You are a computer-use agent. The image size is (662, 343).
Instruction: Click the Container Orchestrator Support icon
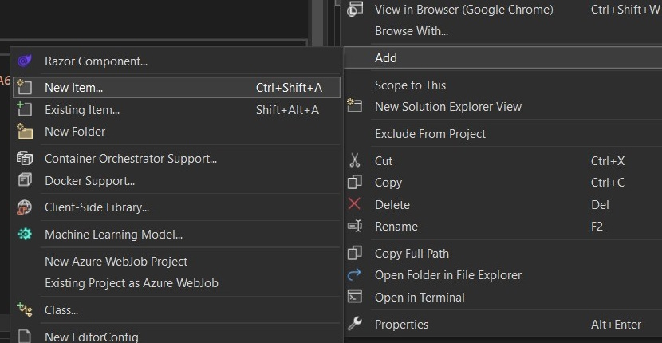point(25,159)
